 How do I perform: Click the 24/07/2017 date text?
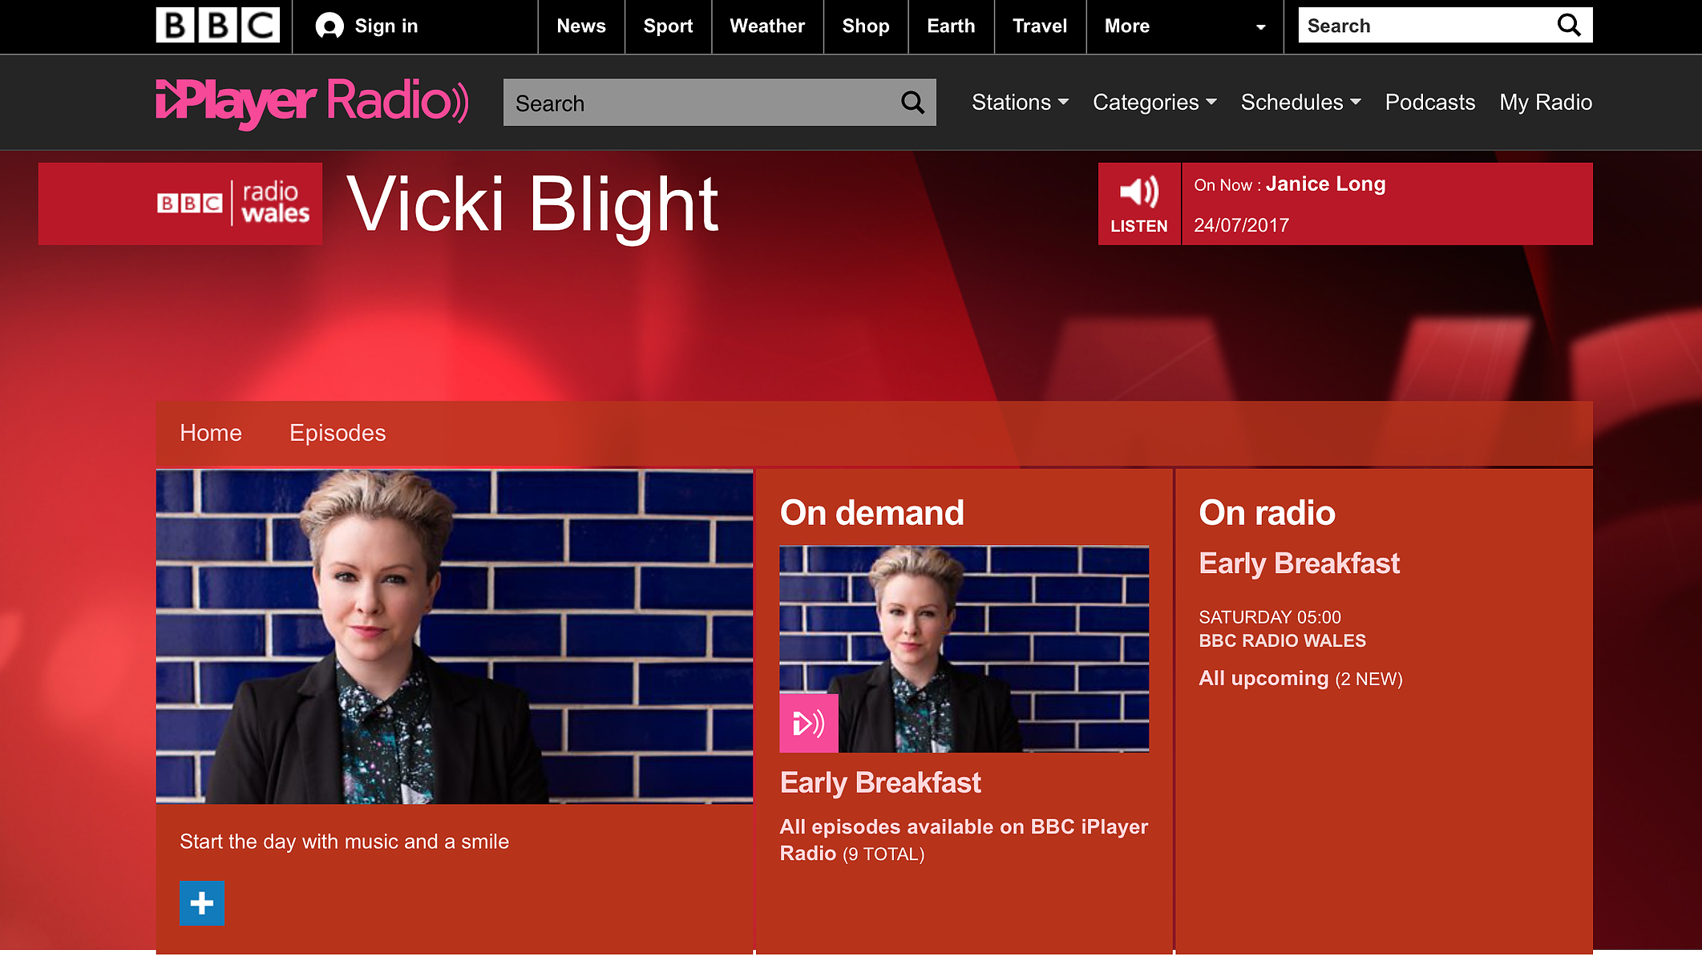click(x=1241, y=225)
